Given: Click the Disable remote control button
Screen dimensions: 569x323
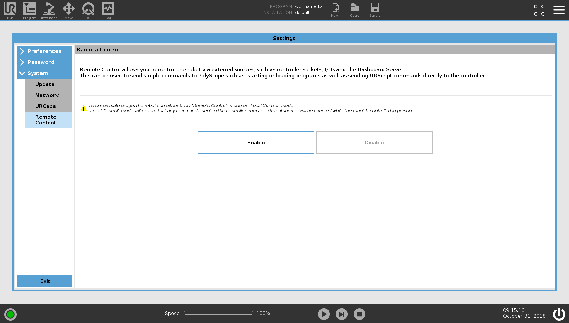Looking at the screenshot, I should pyautogui.click(x=374, y=143).
